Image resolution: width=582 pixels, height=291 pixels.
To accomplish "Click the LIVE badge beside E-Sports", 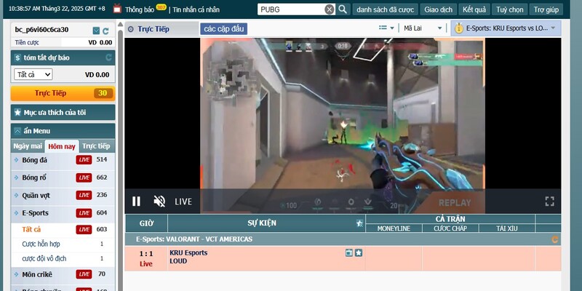I will click(84, 213).
